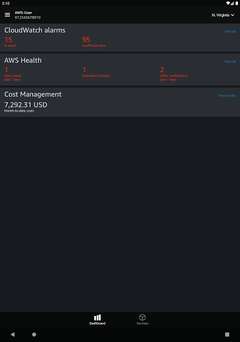Open the Services cube icon
This screenshot has height=342, width=240.
pos(143,317)
